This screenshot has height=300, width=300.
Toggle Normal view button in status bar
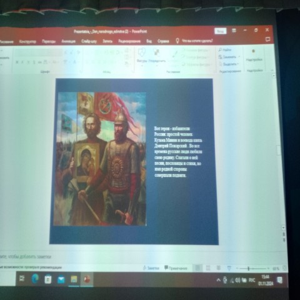(x=197, y=268)
